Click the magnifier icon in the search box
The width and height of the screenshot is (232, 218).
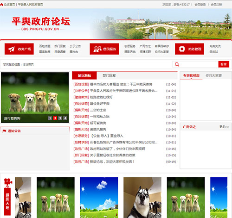(x=177, y=64)
